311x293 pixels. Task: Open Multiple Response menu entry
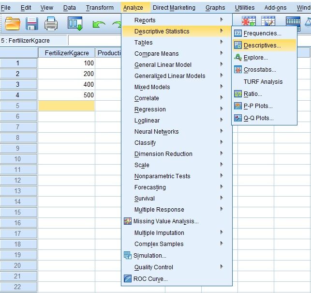click(x=177, y=209)
